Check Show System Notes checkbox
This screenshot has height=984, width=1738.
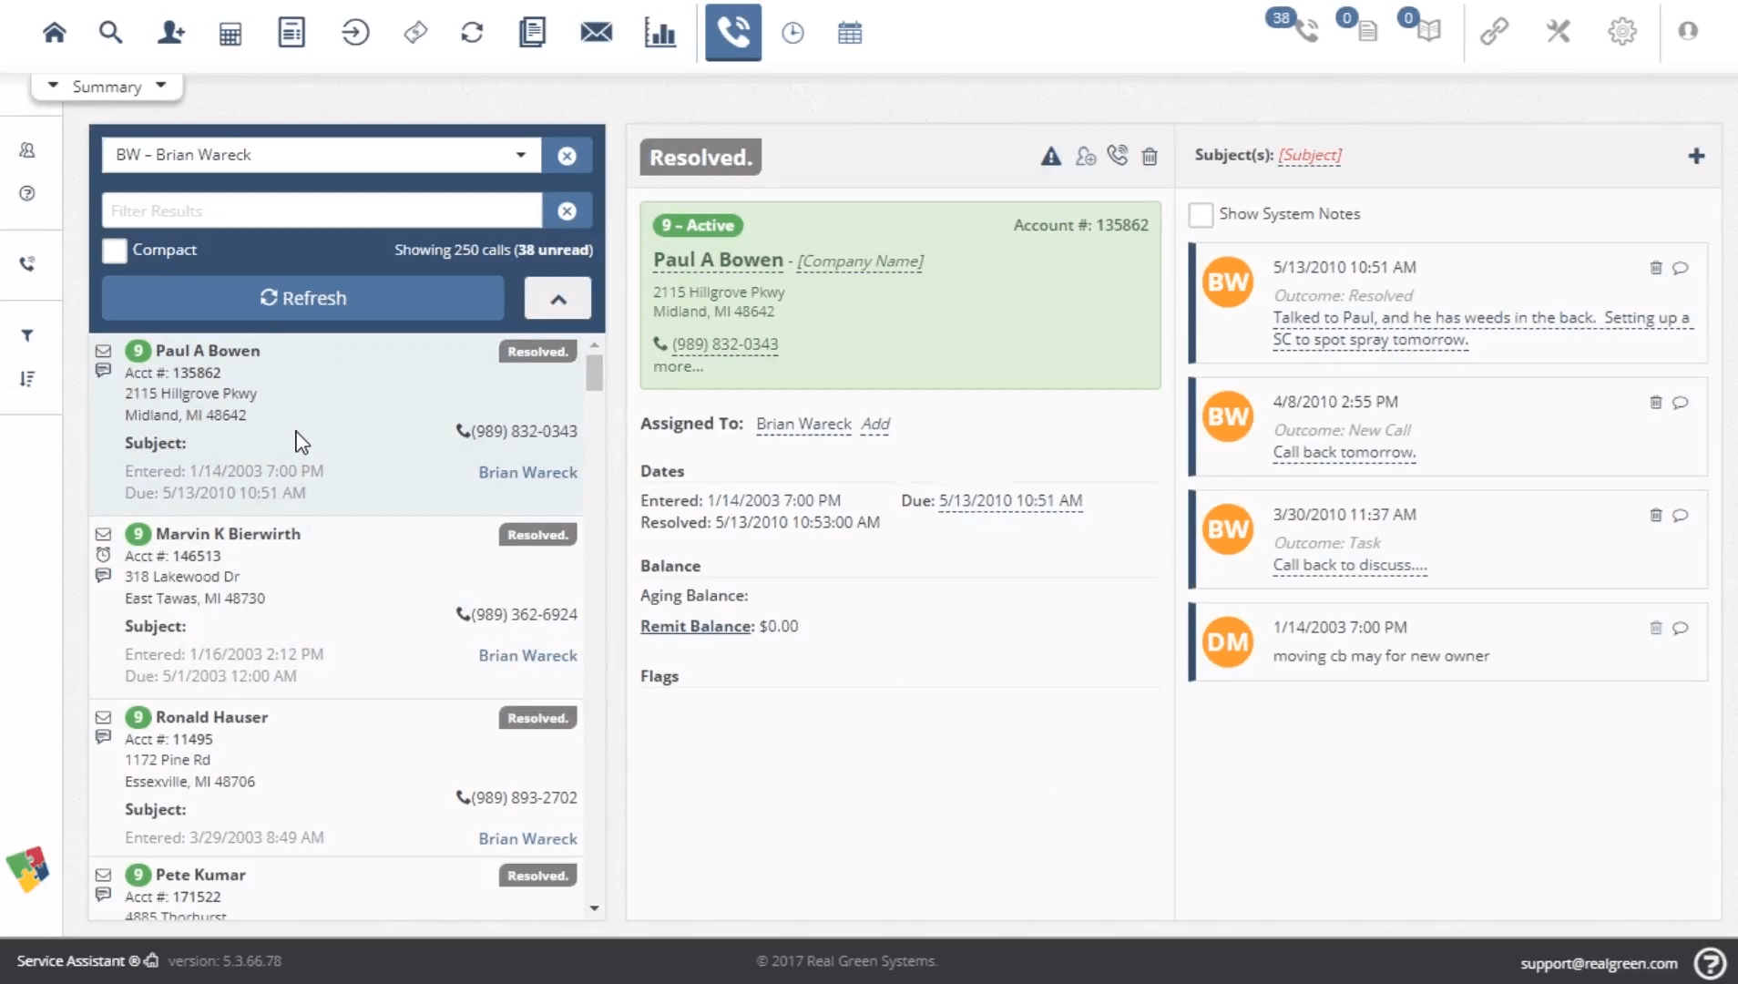(1201, 214)
